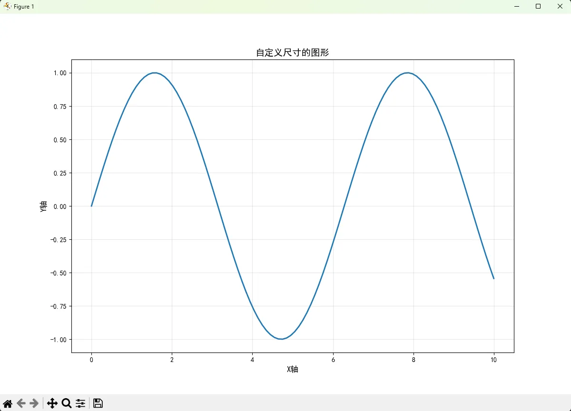
Task: Minimize the Figure 1 window
Action: click(516, 7)
